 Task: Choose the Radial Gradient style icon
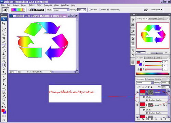coord(33,10)
